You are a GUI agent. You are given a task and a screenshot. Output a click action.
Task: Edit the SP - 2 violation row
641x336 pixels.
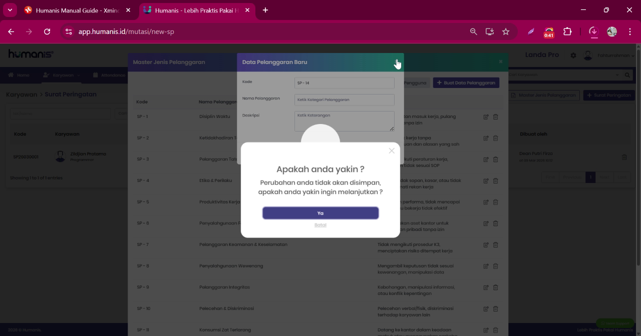click(486, 138)
